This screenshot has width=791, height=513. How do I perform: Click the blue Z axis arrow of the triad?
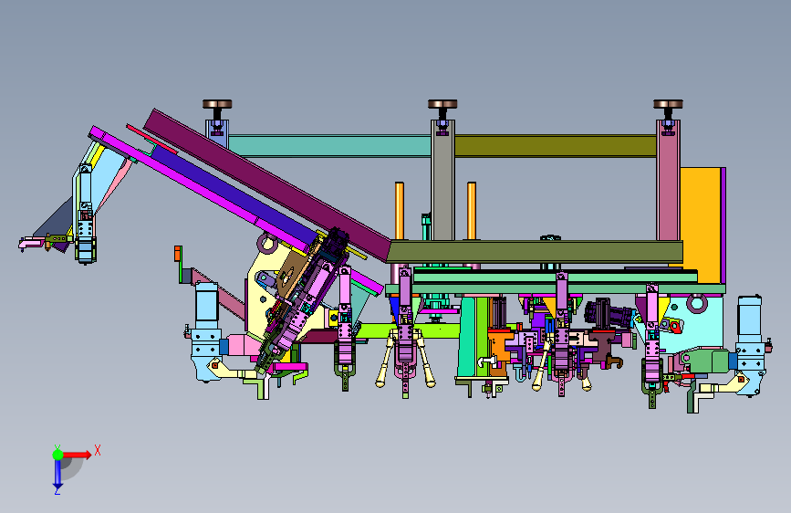click(x=57, y=475)
